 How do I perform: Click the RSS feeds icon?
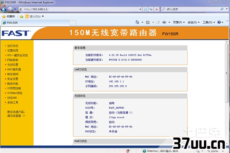148,22
